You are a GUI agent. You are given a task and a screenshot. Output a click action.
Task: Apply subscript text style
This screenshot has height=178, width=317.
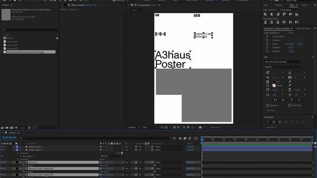[x=299, y=100]
